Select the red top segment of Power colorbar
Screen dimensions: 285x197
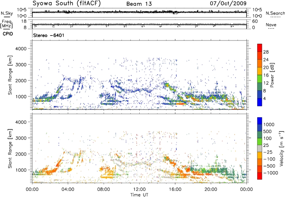pos(260,48)
